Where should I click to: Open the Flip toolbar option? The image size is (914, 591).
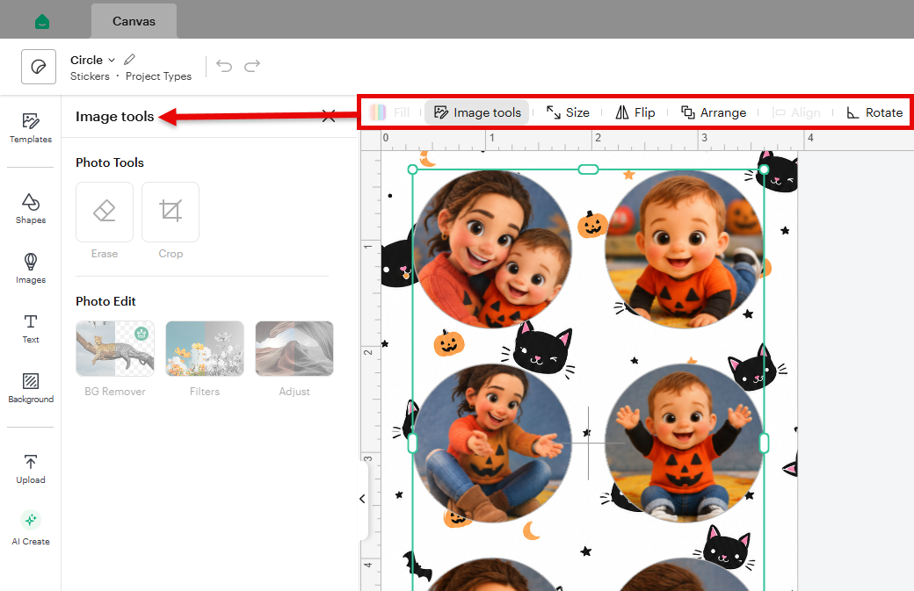coord(635,112)
